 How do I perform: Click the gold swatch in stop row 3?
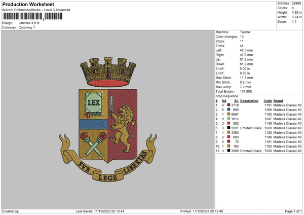pyautogui.click(x=229, y=114)
